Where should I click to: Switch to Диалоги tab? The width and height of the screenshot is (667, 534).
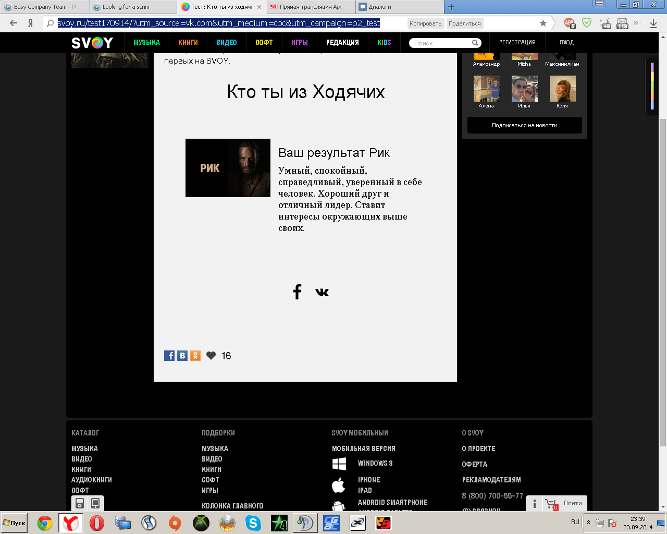click(x=400, y=7)
